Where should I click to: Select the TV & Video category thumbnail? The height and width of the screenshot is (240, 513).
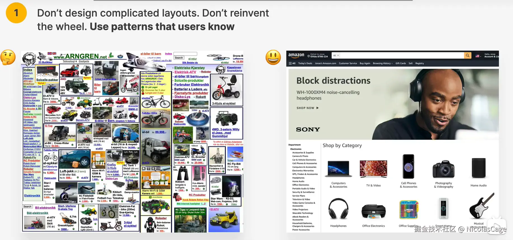click(373, 169)
